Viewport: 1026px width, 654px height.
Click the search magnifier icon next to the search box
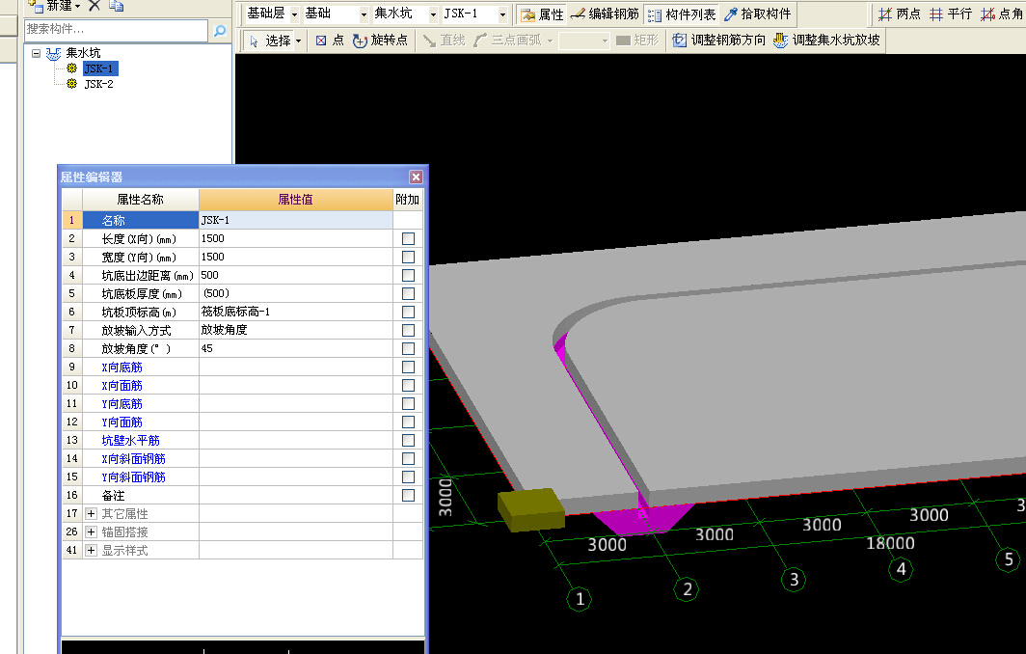(220, 30)
